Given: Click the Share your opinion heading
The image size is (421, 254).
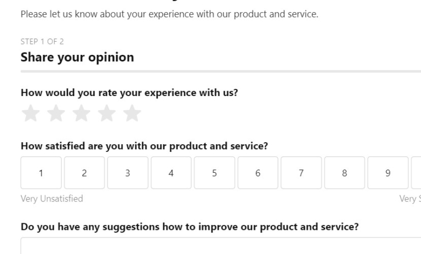Looking at the screenshot, I should (77, 57).
